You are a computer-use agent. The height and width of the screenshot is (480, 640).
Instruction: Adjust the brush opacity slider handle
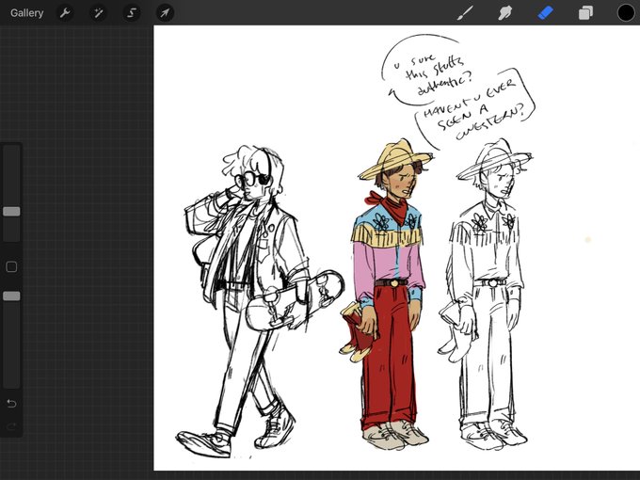11,296
